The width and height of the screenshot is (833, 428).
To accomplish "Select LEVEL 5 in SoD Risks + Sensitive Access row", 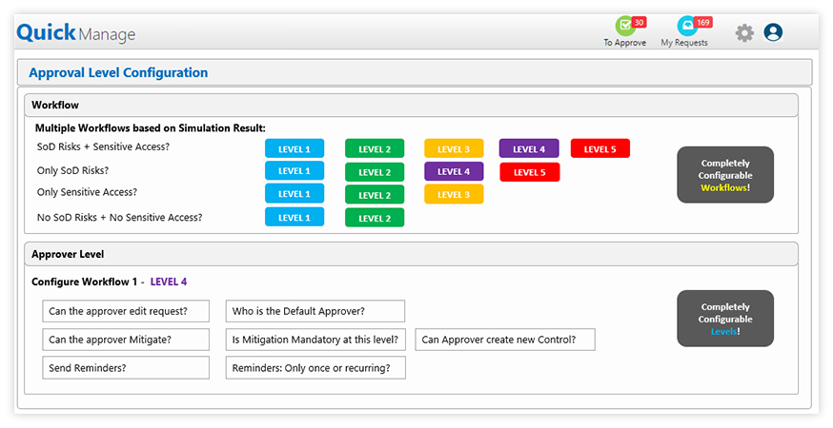I will [600, 148].
